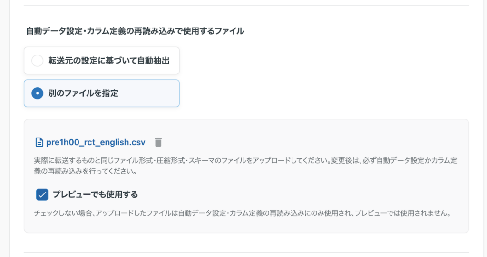Image resolution: width=487 pixels, height=257 pixels.
Task: Click the white area right of the radio cards
Action: 323,76
